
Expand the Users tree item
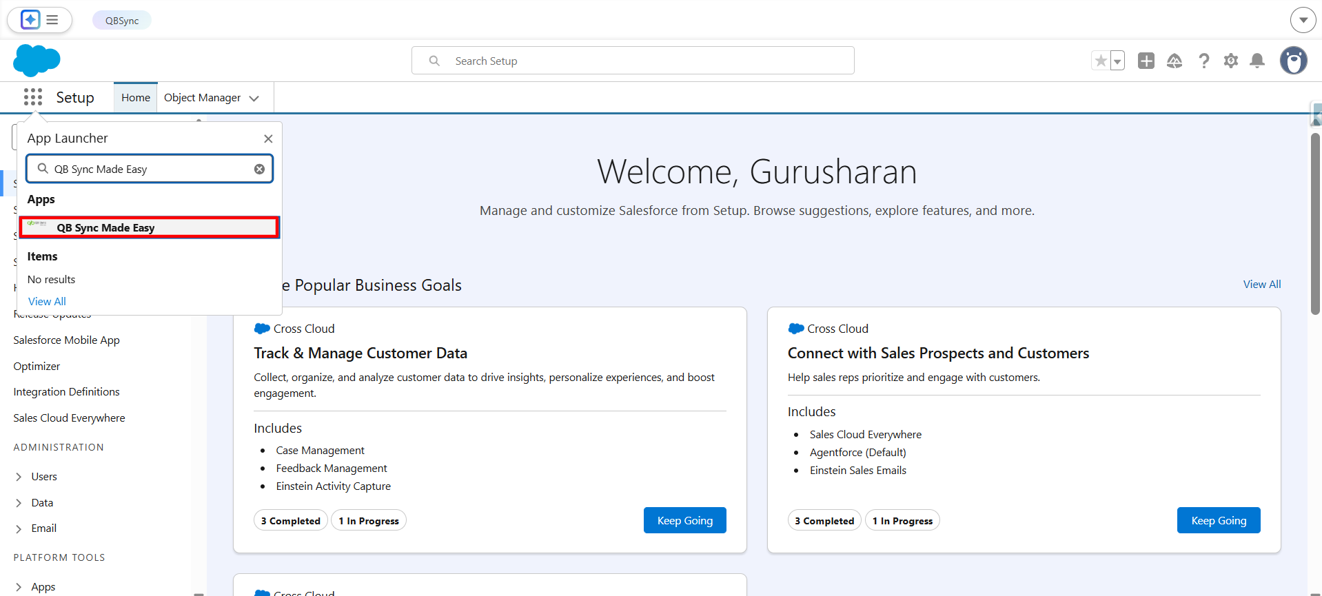click(19, 477)
